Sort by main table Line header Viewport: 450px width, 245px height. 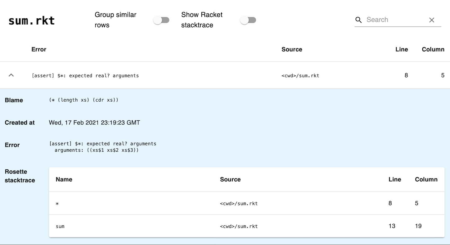coord(402,49)
